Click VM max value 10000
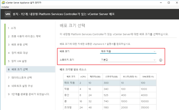The height and width of the screenshot is (110, 179). [145, 101]
